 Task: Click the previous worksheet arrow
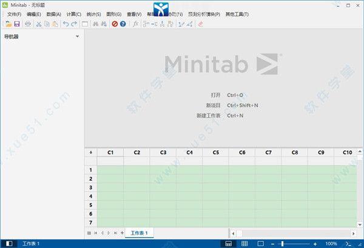point(102,233)
